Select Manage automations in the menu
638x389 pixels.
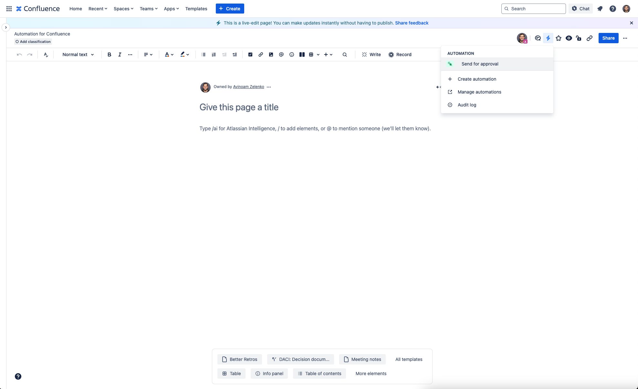(x=479, y=92)
